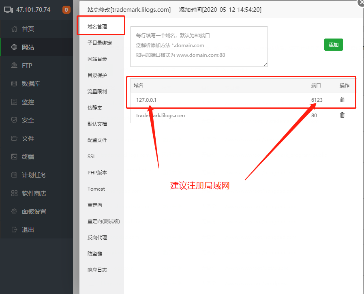The width and height of the screenshot is (364, 294).
Task: Log out using 退出 in sidebar
Action: point(28,230)
